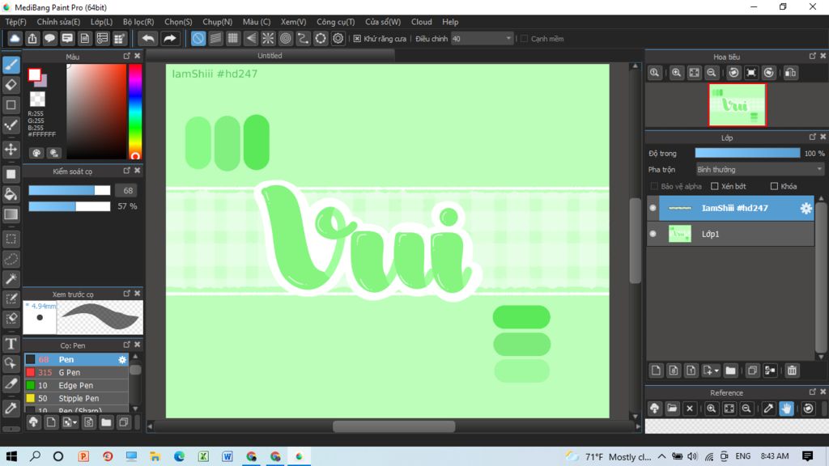The image size is (829, 466).
Task: Select the Brush tool in left toolbar
Action: pyautogui.click(x=11, y=65)
